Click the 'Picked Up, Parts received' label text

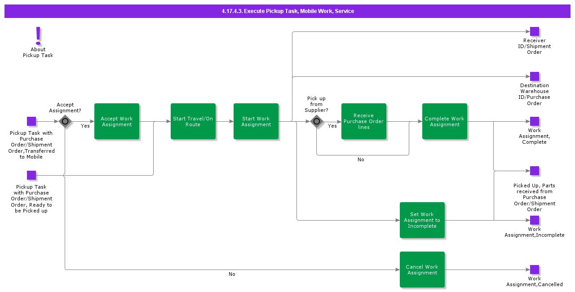535,197
